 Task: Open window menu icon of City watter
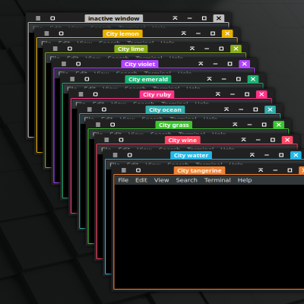[x=115, y=155]
